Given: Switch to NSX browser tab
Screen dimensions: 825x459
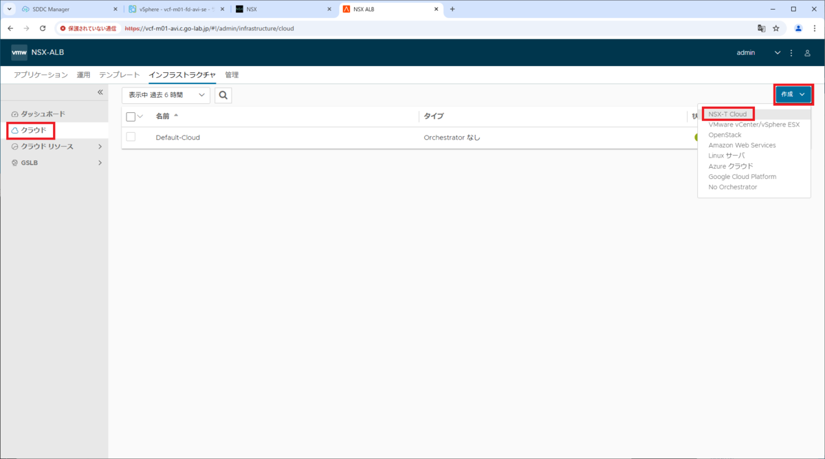Looking at the screenshot, I should 283,9.
